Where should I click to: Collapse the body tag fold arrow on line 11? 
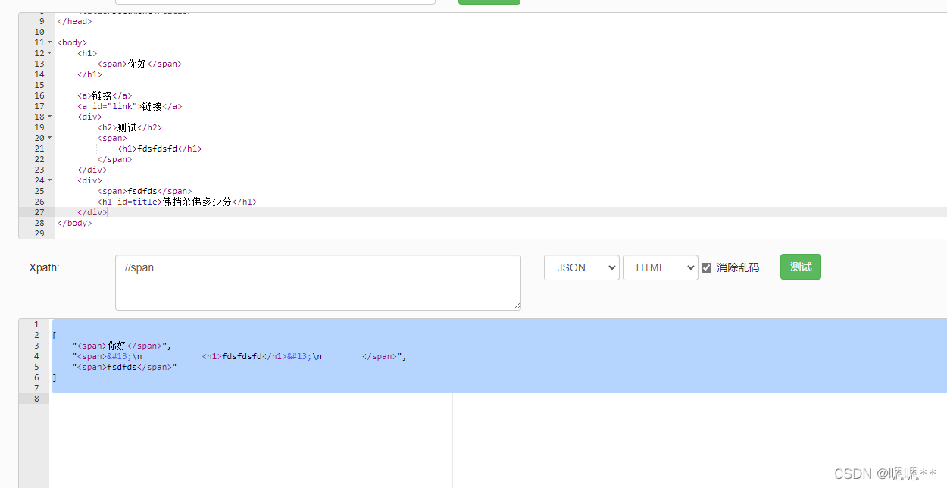50,42
